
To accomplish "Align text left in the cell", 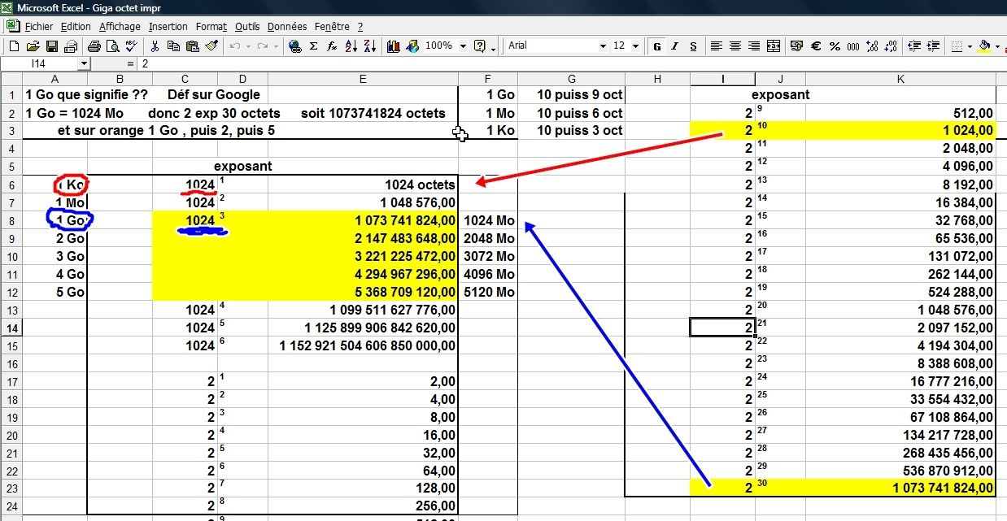I will coord(716,46).
